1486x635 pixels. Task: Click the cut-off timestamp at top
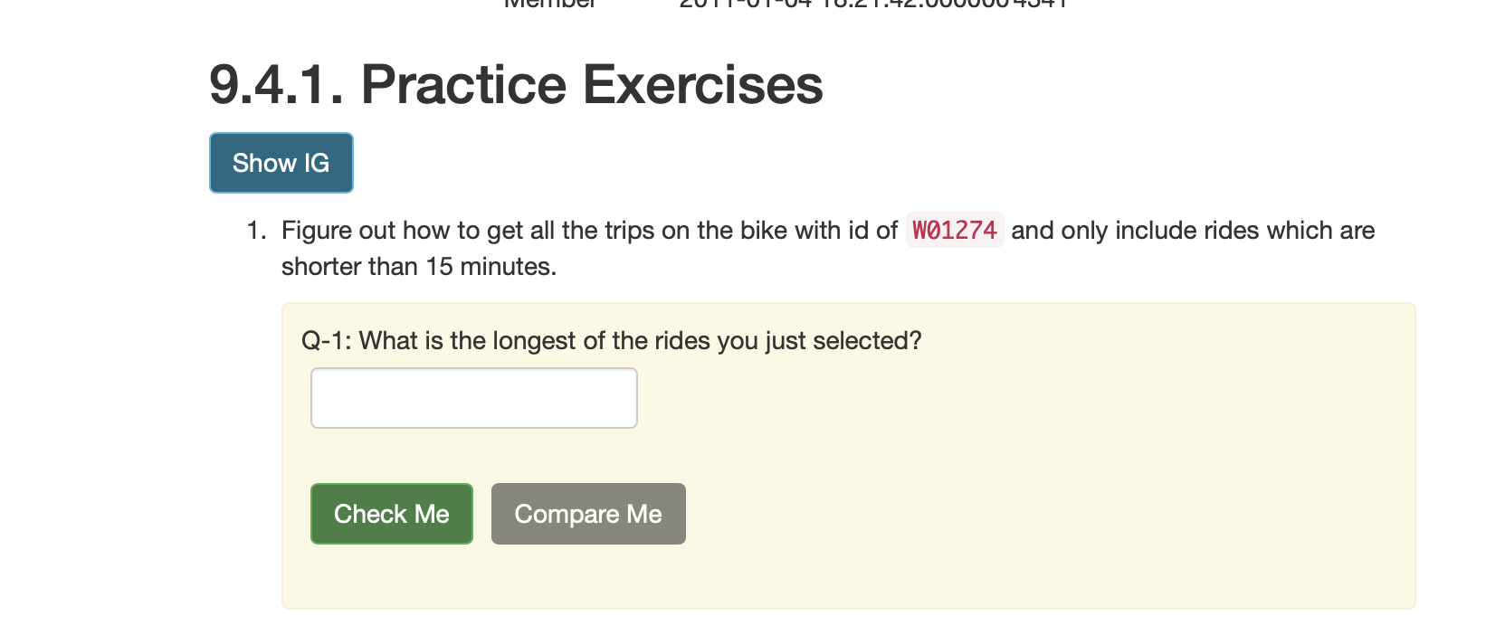pyautogui.click(x=873, y=4)
